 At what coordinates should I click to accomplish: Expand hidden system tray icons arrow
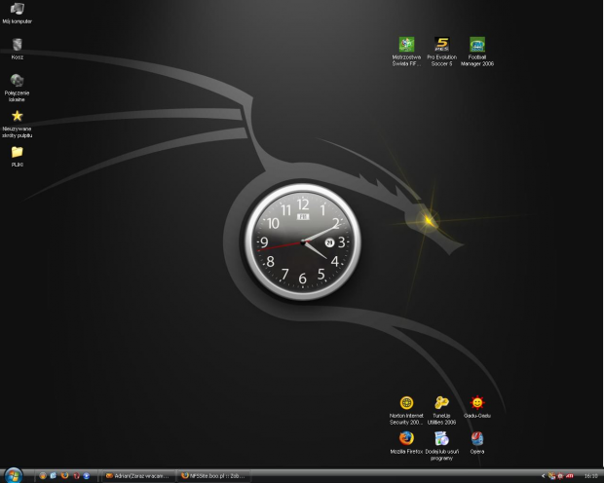coord(543,476)
